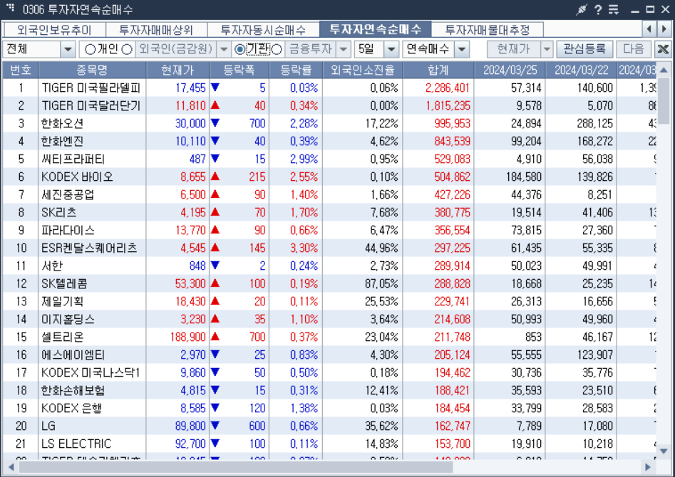Click the 종목명 column header
The height and width of the screenshot is (477, 675).
[92, 70]
